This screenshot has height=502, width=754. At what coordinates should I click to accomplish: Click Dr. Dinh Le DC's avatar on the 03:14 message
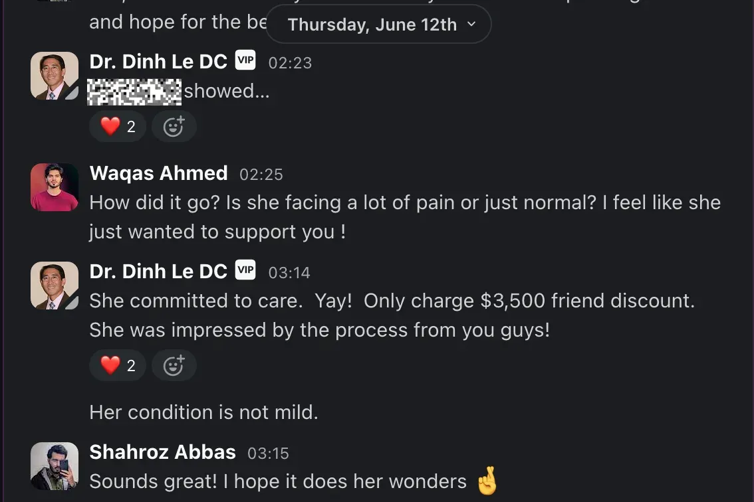pos(55,286)
